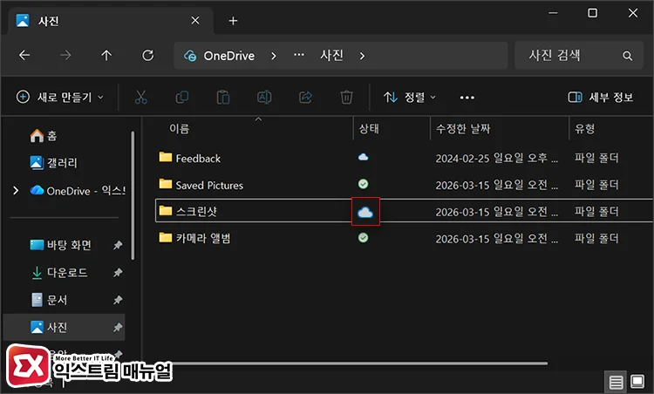The image size is (654, 394).
Task: Click the navigation pane vertical scrollbar
Action: tap(133, 196)
